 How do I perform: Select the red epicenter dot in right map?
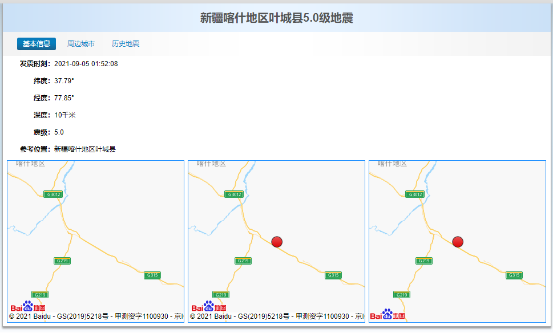click(x=458, y=242)
